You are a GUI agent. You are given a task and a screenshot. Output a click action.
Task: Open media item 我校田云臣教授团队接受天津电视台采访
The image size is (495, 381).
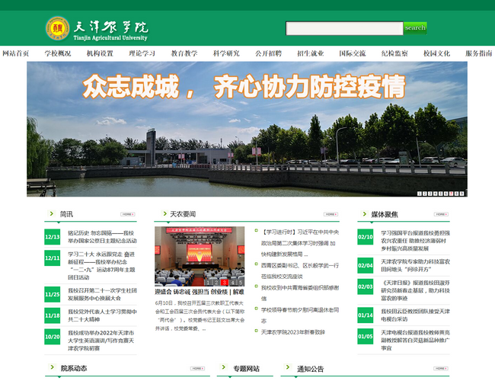click(x=415, y=315)
